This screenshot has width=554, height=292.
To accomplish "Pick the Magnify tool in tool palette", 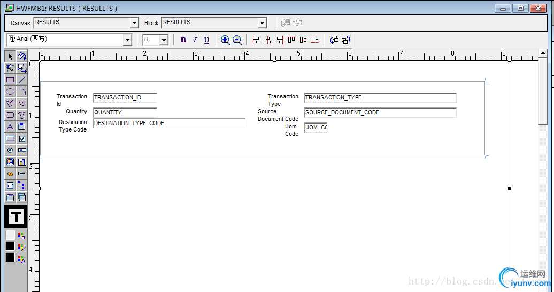I will [x=10, y=68].
